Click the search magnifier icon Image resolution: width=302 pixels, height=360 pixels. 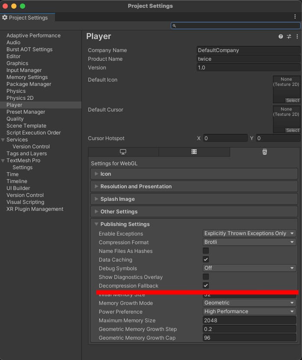[174, 26]
